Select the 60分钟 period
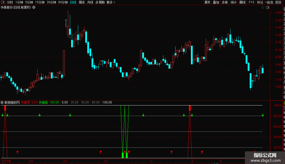The height and width of the screenshot is (164, 285). coord(63,2)
